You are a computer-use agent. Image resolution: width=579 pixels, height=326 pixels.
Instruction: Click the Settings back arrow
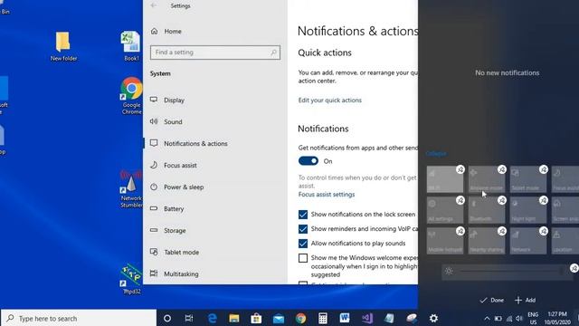[x=154, y=5]
